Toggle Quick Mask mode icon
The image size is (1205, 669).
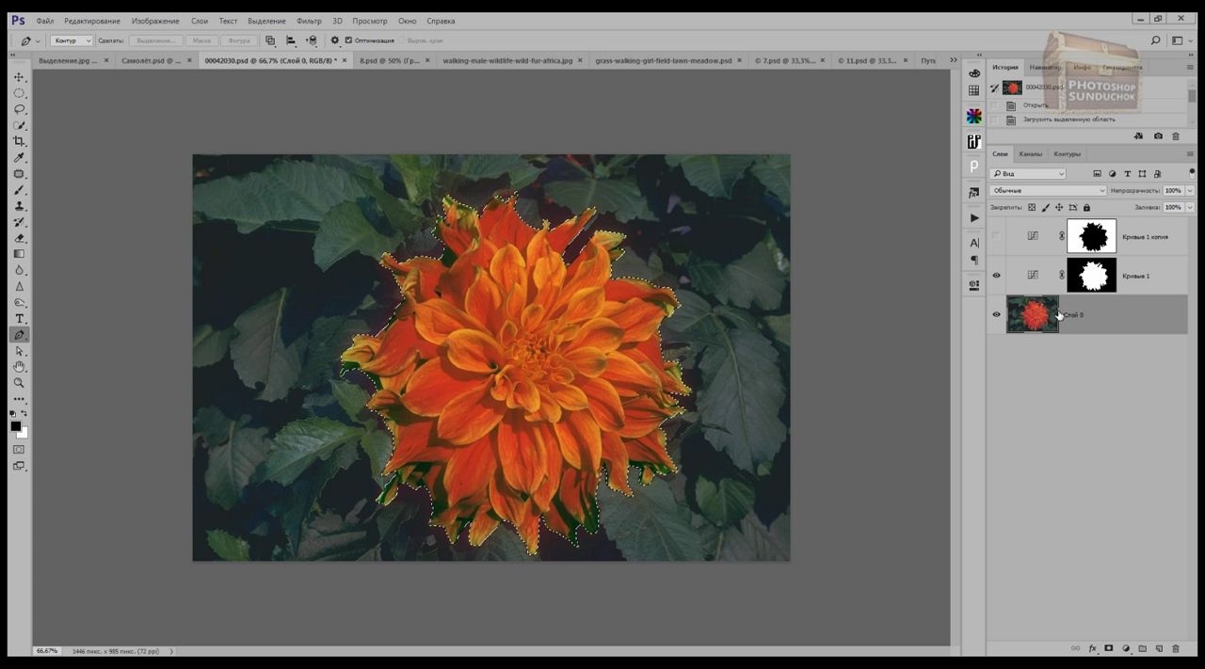tap(19, 450)
